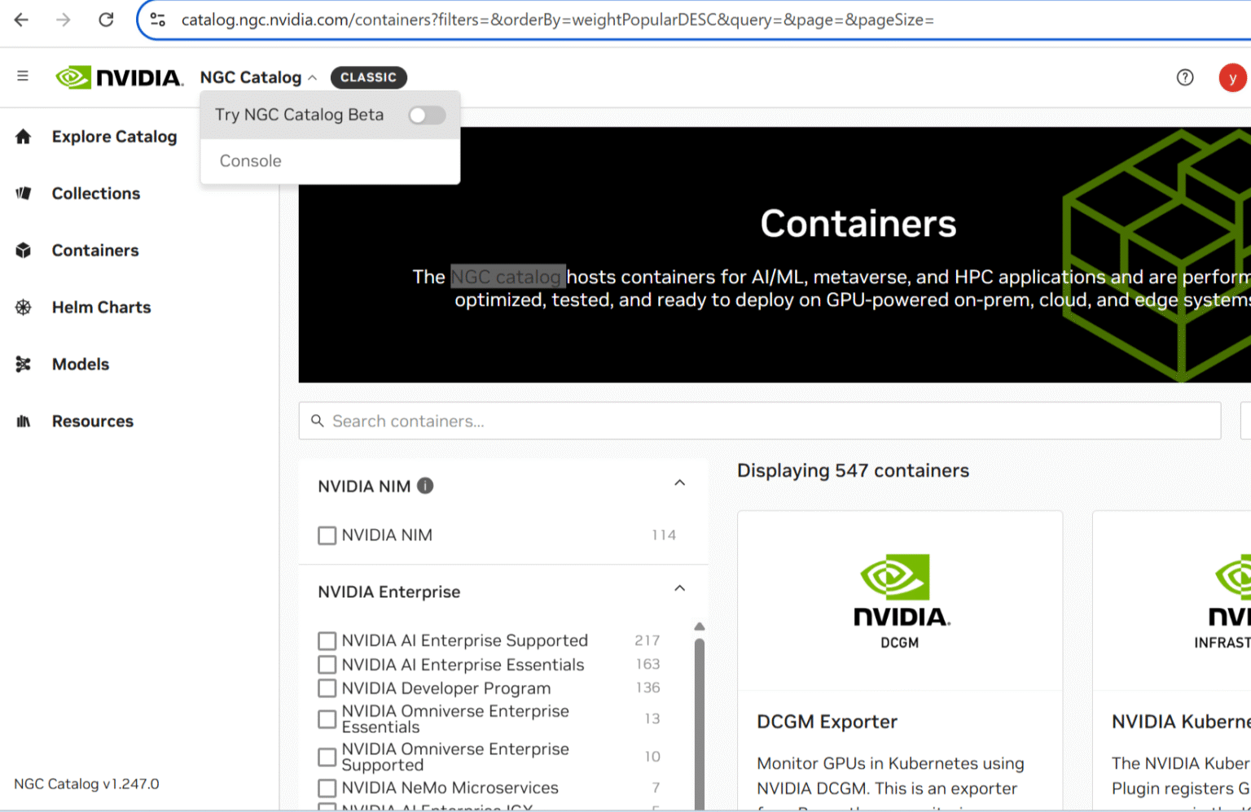Screen dimensions: 1251x812
Task: Check the NVIDIA NIM filter checkbox
Action: (x=327, y=535)
